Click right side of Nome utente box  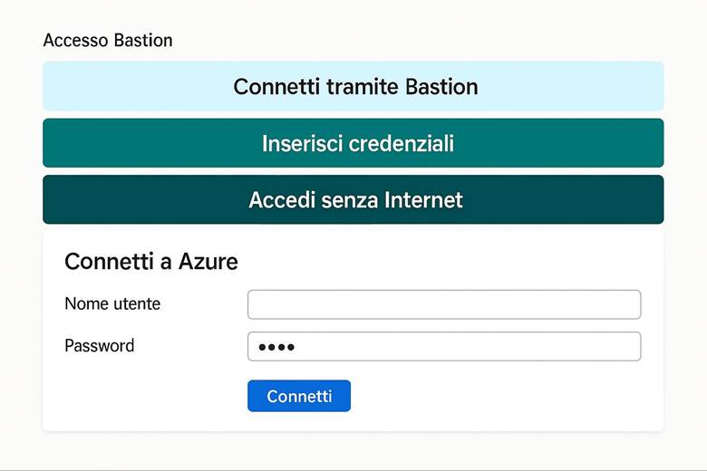(x=616, y=304)
